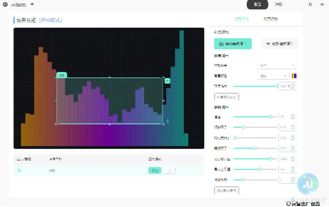The width and height of the screenshot is (329, 207).
Task: Toggle the eye visibility icon in device row
Action: (19, 170)
